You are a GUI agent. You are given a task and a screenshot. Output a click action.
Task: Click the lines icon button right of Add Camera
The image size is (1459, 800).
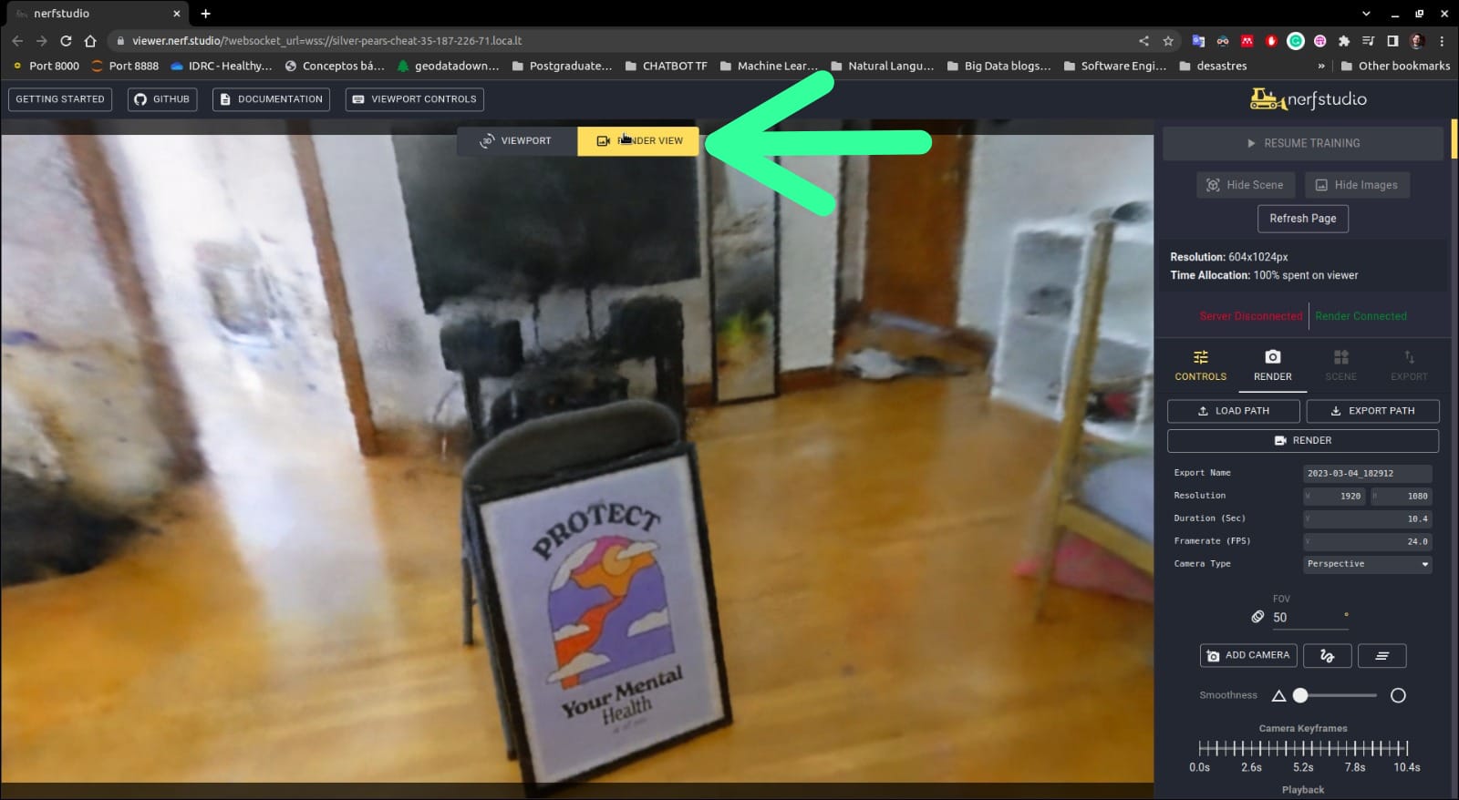[1381, 656]
